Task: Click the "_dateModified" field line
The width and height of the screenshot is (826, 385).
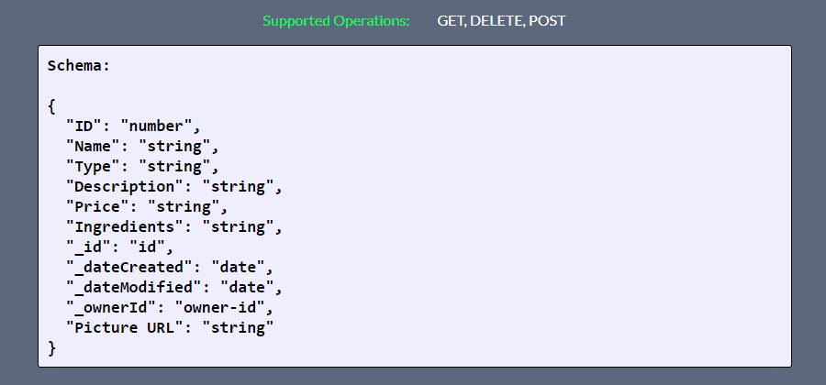Action: (174, 288)
